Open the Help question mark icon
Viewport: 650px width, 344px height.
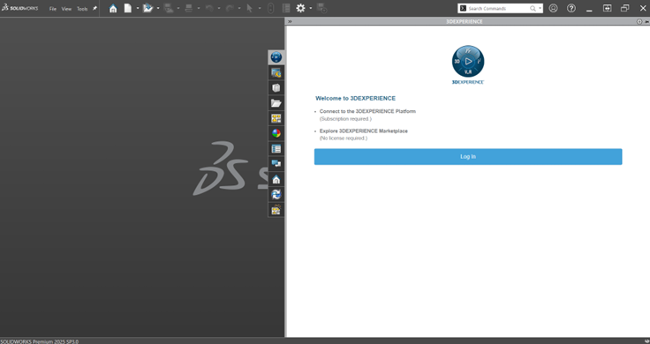pos(571,8)
